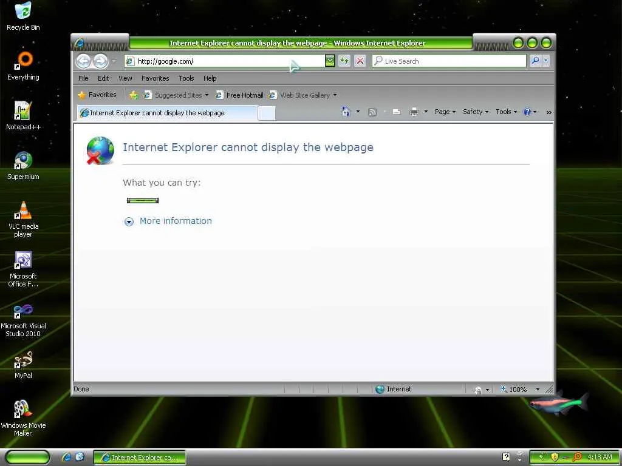Select the Everything desktop shortcut
Viewport: 622px width, 466px height.
[x=24, y=66]
